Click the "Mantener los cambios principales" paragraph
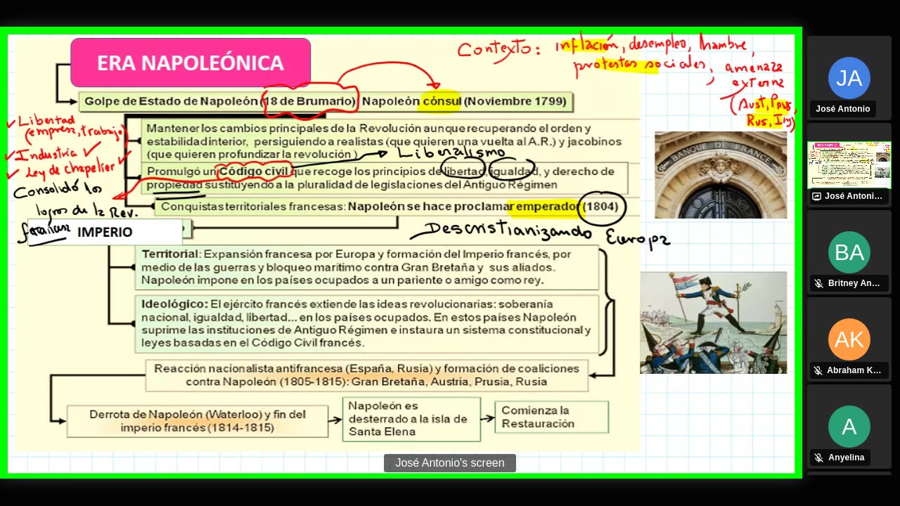900x506 pixels. [x=384, y=141]
